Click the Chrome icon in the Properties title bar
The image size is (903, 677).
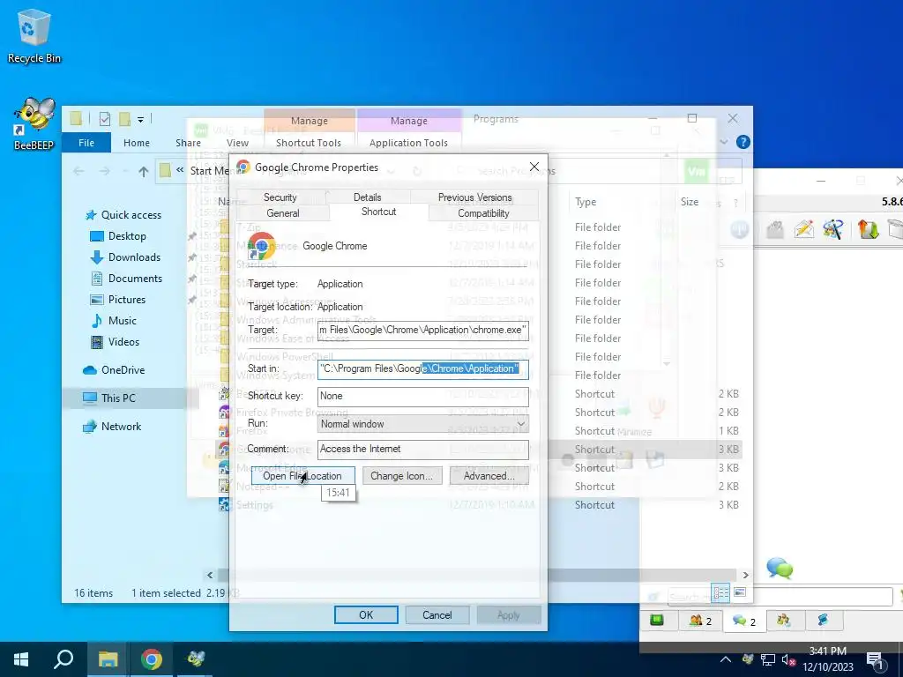click(243, 167)
